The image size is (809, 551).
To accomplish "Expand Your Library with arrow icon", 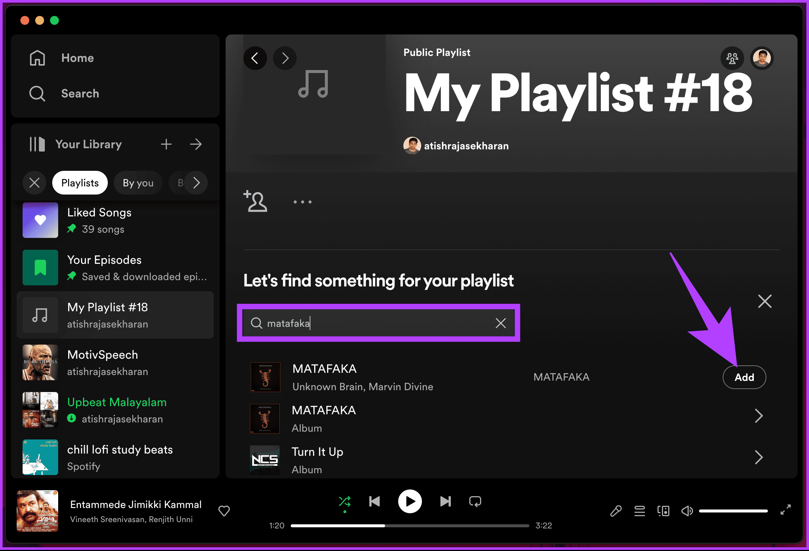I will click(x=196, y=144).
